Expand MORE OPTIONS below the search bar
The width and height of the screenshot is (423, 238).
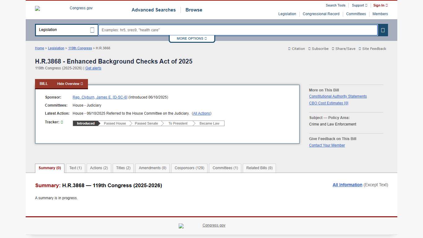192,38
